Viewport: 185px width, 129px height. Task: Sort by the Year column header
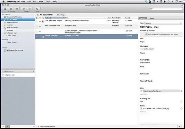(x=109, y=18)
